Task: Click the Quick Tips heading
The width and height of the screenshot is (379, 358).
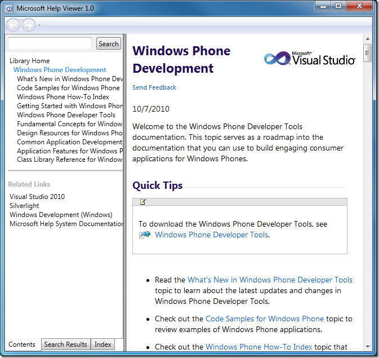Action: [157, 185]
